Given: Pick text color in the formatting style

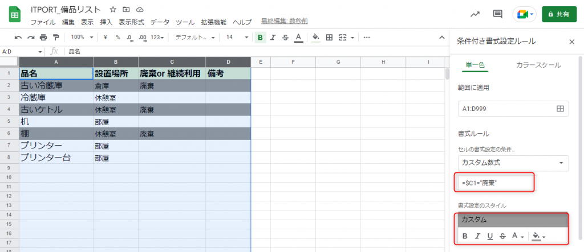Looking at the screenshot, I should pos(518,236).
